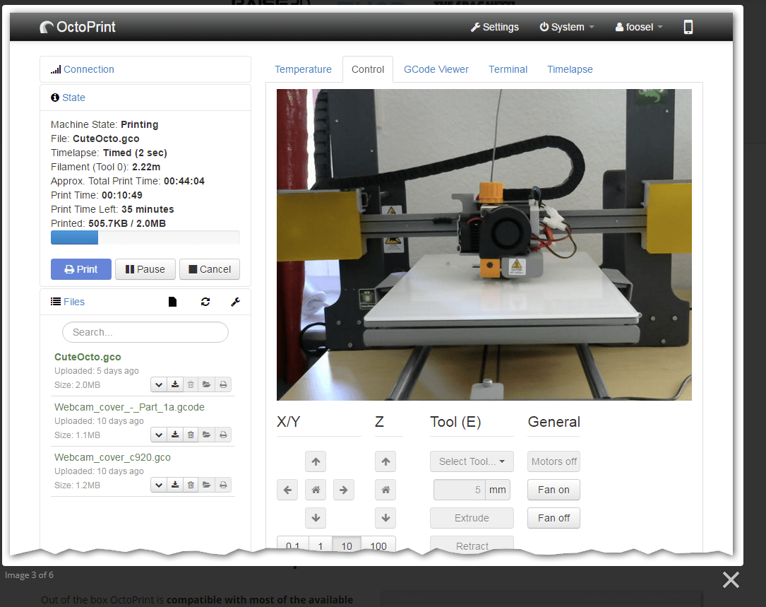Open the System dropdown menu
The image size is (766, 607).
(x=567, y=27)
